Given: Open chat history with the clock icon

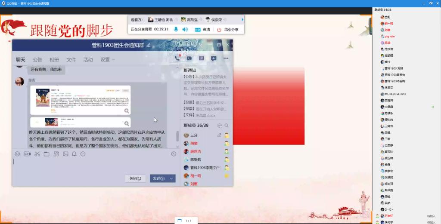Looking at the screenshot, I should click(174, 154).
